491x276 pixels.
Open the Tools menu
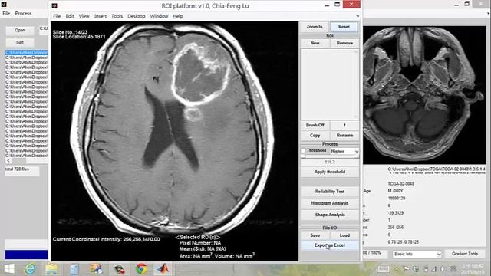tap(117, 16)
